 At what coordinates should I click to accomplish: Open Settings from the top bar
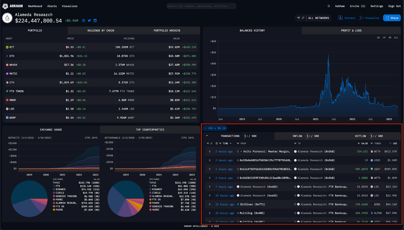coord(377,6)
